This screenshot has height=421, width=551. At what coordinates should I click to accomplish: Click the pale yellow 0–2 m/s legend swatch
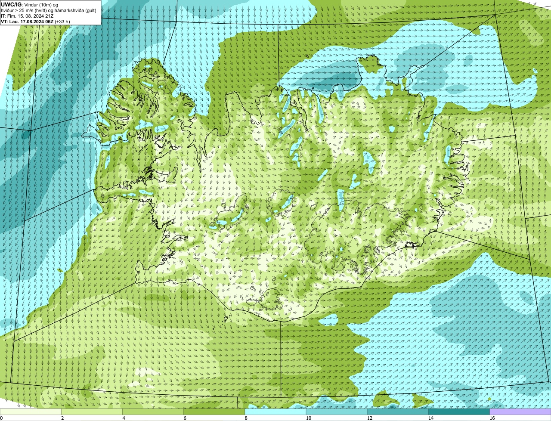(x=31, y=412)
